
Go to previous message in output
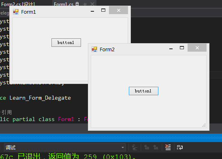pos(147,147)
